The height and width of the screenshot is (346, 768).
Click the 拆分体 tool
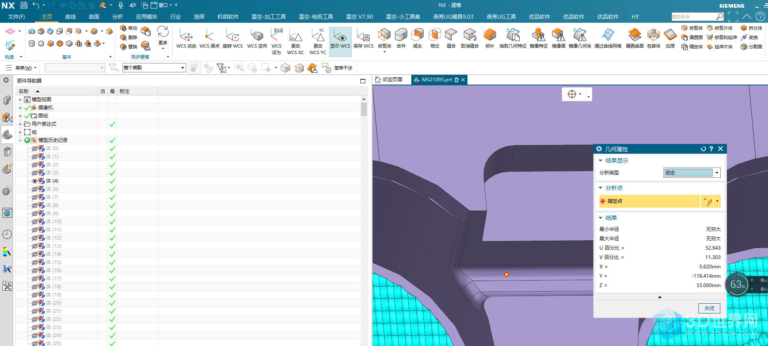point(751,28)
